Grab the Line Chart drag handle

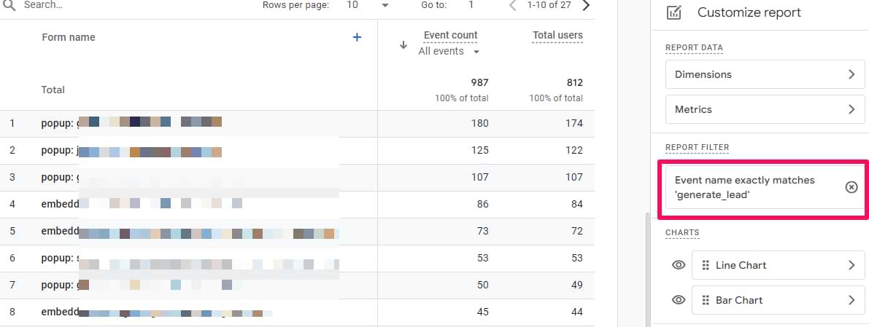coord(705,265)
